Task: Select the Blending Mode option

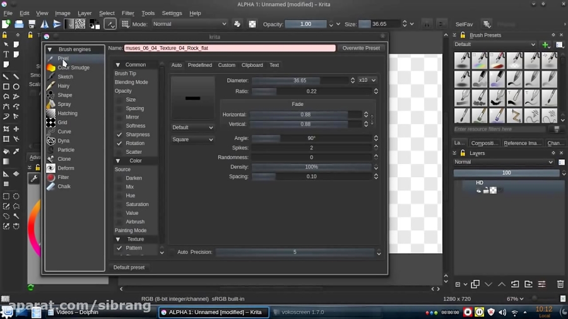Action: point(131,82)
